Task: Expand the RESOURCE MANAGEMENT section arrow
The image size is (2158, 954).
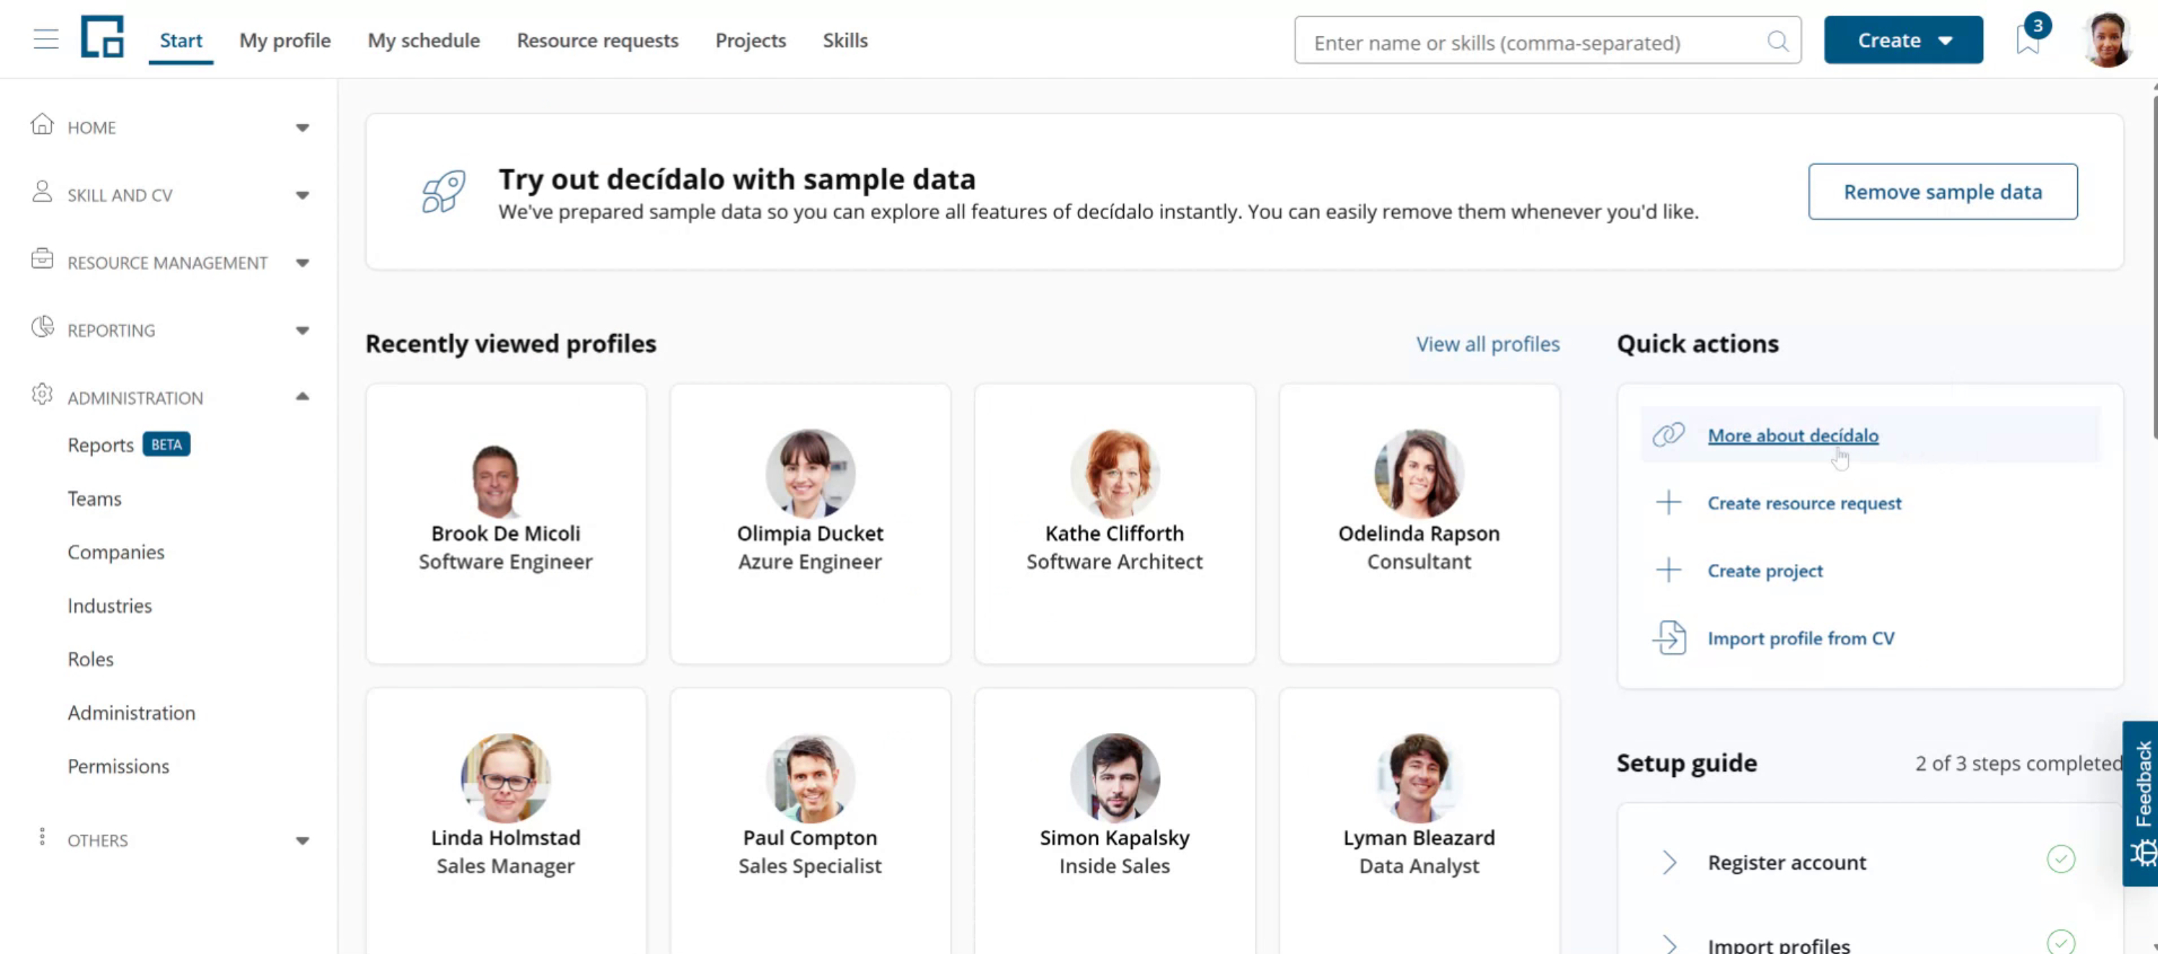Action: coord(303,263)
